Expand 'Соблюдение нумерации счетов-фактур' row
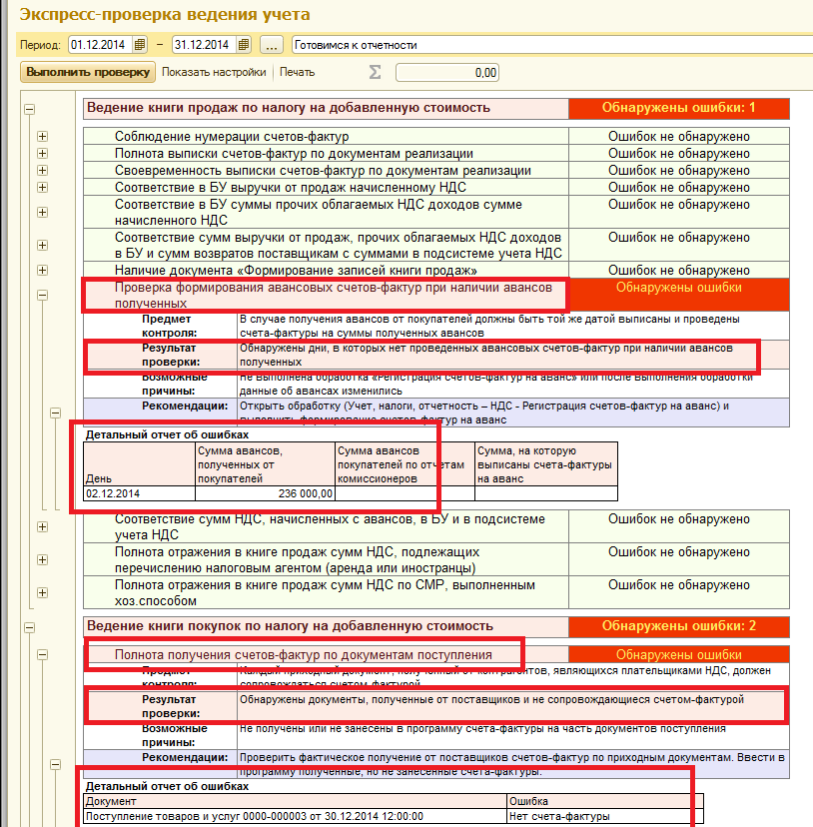Viewport: 813px width, 827px height. (x=42, y=137)
